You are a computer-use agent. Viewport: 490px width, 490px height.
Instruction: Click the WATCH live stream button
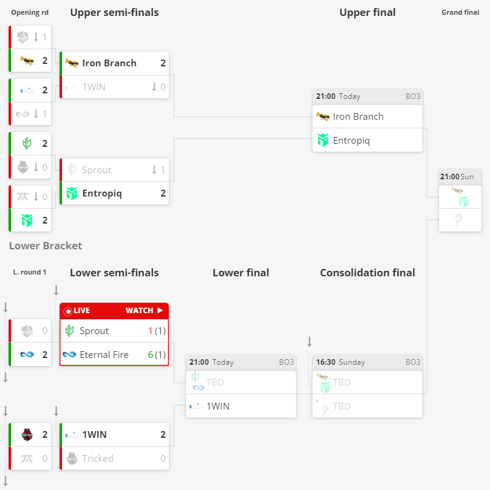(144, 311)
